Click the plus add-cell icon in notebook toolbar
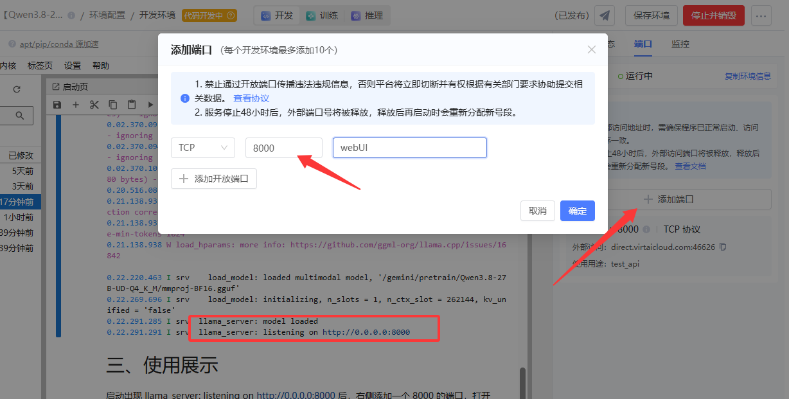 pos(76,105)
